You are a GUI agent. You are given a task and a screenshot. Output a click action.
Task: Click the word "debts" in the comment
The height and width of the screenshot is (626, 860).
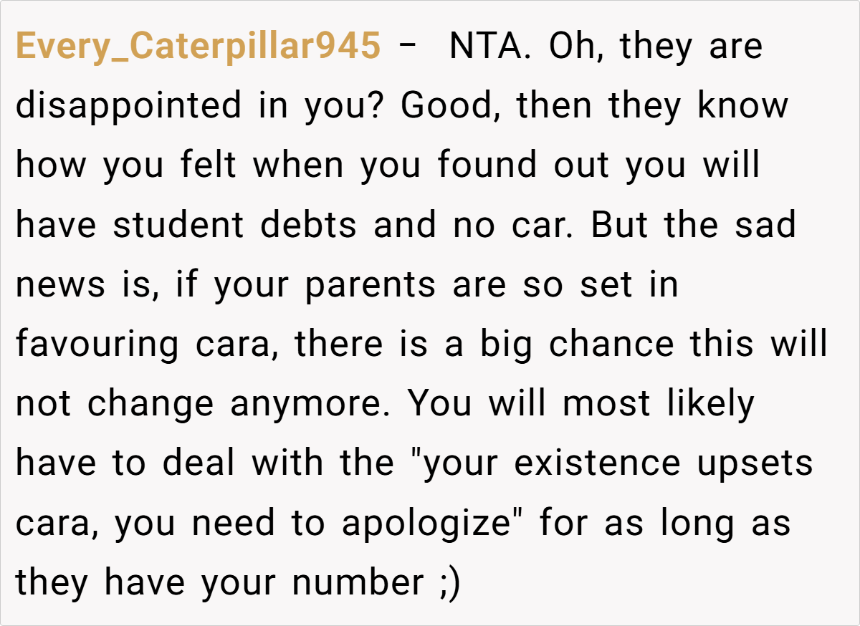308,226
